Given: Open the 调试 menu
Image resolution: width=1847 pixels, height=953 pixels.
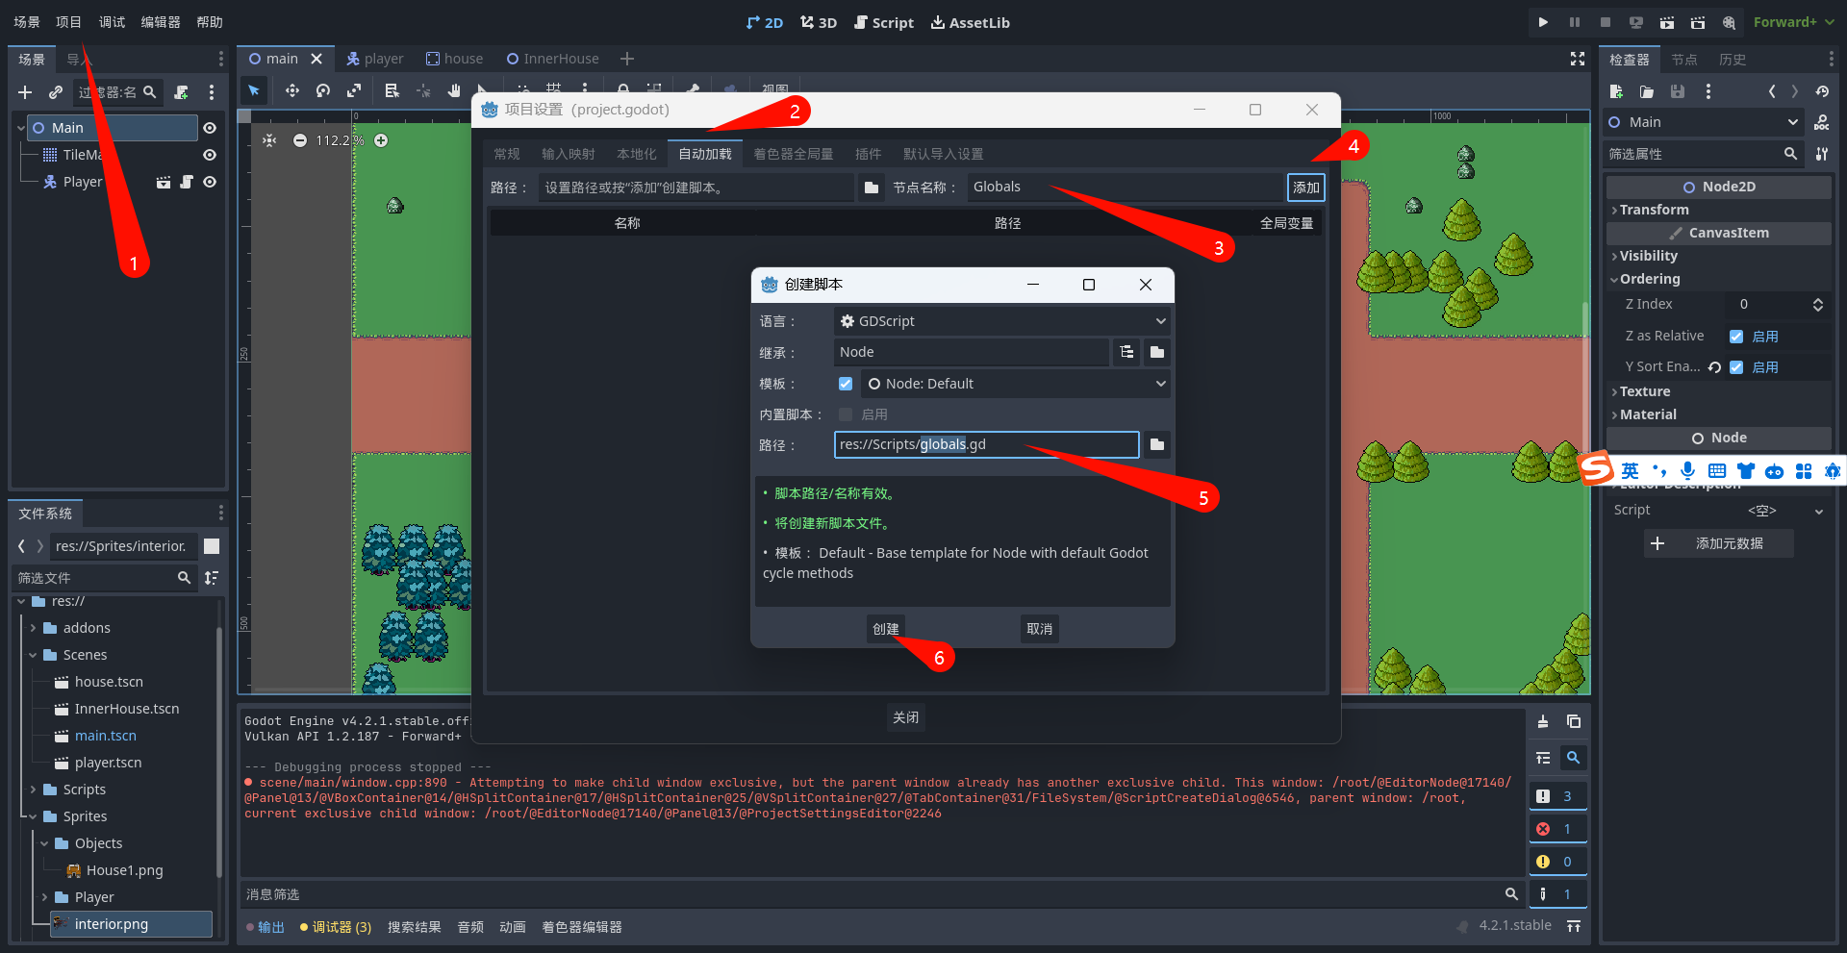Looking at the screenshot, I should click(x=112, y=22).
